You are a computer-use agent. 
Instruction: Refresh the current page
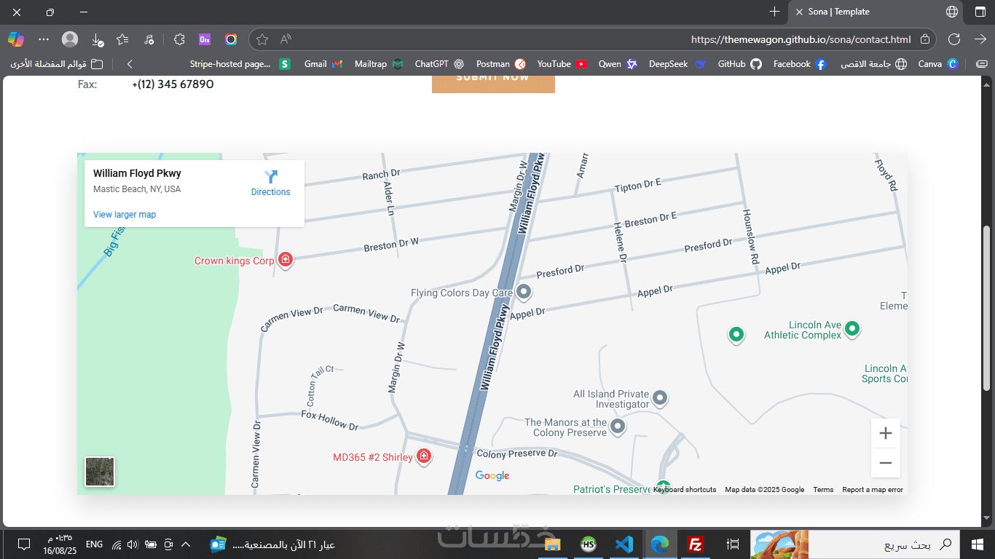coord(954,39)
